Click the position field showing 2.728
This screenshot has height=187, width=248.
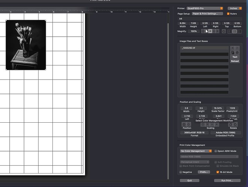pyautogui.click(x=202, y=116)
